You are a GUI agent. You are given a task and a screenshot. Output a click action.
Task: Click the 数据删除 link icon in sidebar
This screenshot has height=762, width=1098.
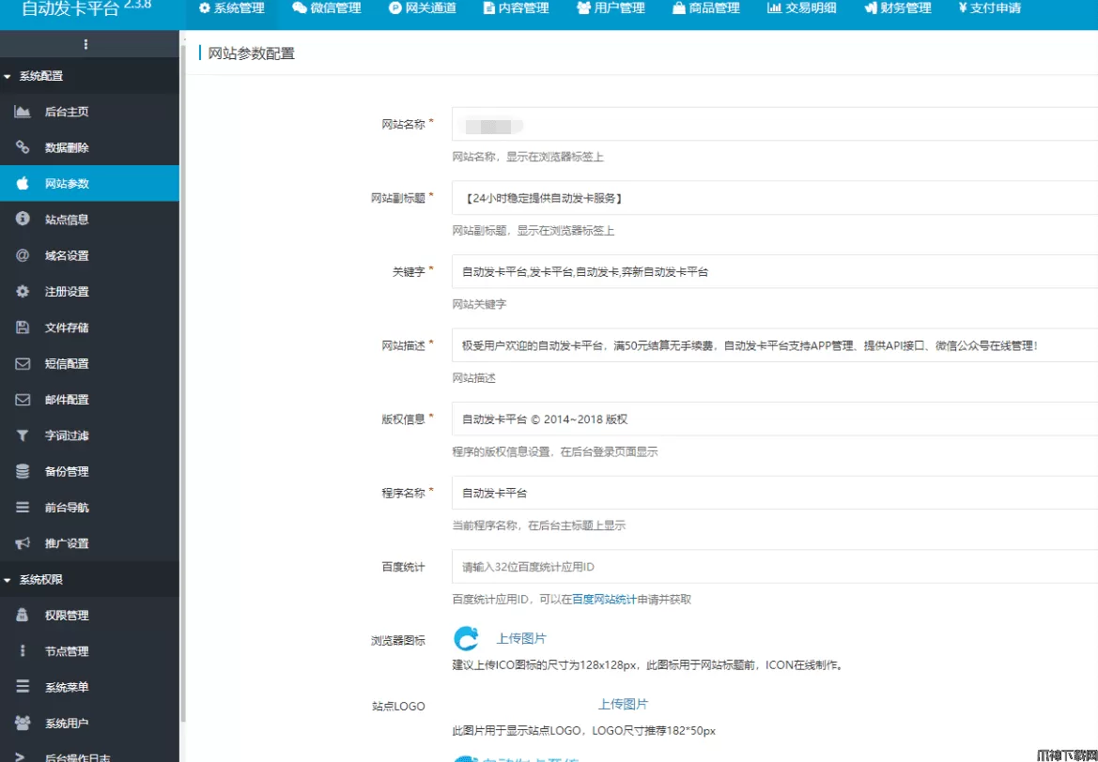pyautogui.click(x=23, y=147)
